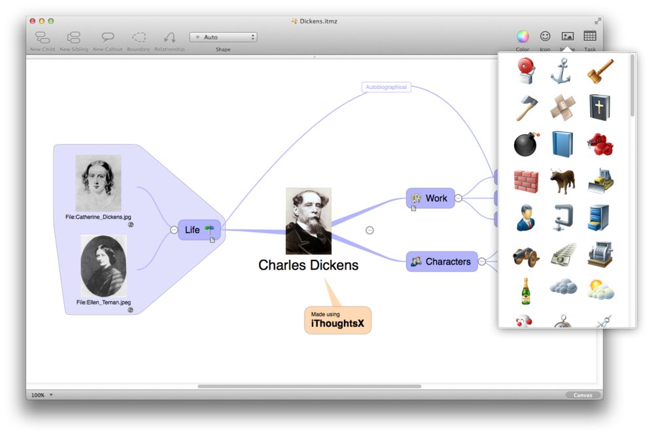654x436 pixels.
Task: Open the Color picker wheel
Action: (x=523, y=37)
